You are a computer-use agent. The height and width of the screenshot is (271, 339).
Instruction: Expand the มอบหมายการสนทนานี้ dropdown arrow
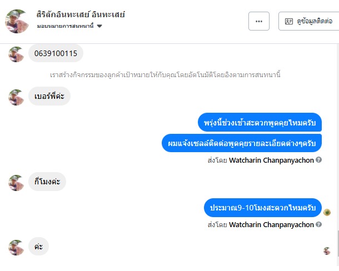tap(99, 26)
